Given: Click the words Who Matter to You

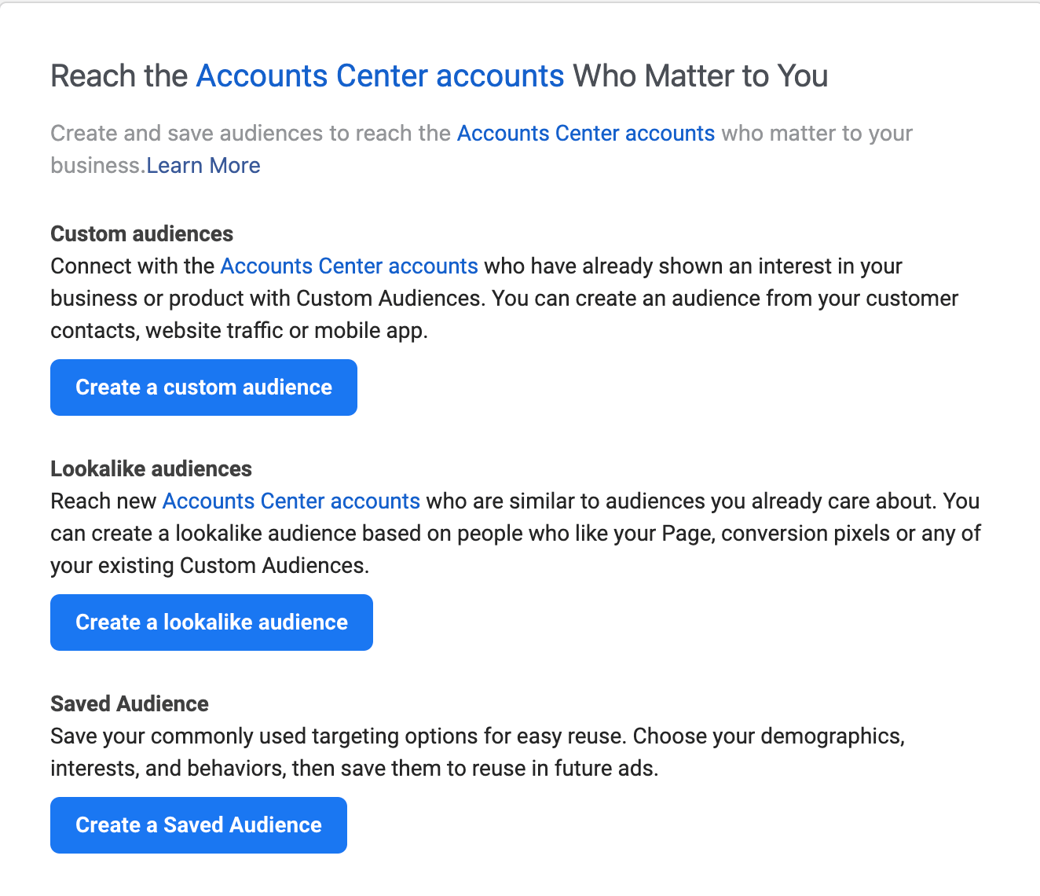Looking at the screenshot, I should (701, 76).
